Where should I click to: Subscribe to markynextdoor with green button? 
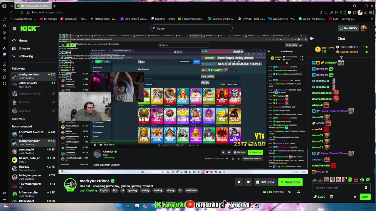pos(290,182)
